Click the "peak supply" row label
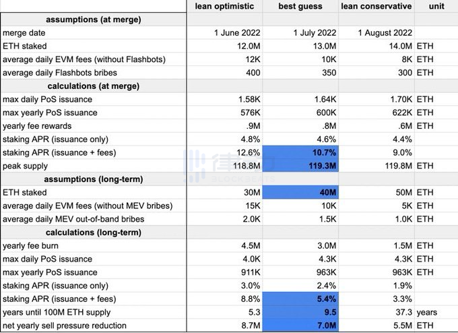This screenshot has width=458, height=333. coord(26,166)
